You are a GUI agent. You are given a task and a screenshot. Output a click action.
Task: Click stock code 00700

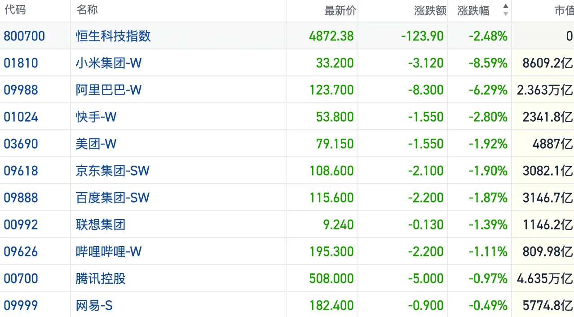click(x=21, y=278)
